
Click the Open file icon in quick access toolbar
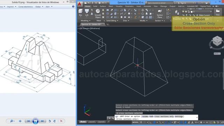89,3
